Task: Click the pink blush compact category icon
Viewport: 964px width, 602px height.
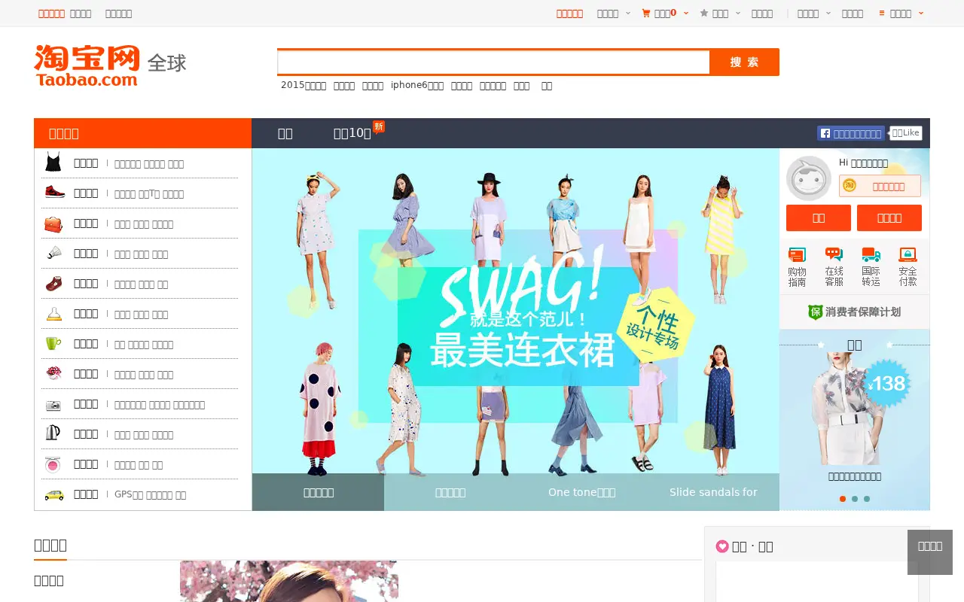Action: pos(53,464)
